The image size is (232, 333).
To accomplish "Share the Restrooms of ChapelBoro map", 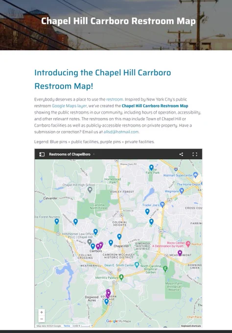I will [x=181, y=154].
